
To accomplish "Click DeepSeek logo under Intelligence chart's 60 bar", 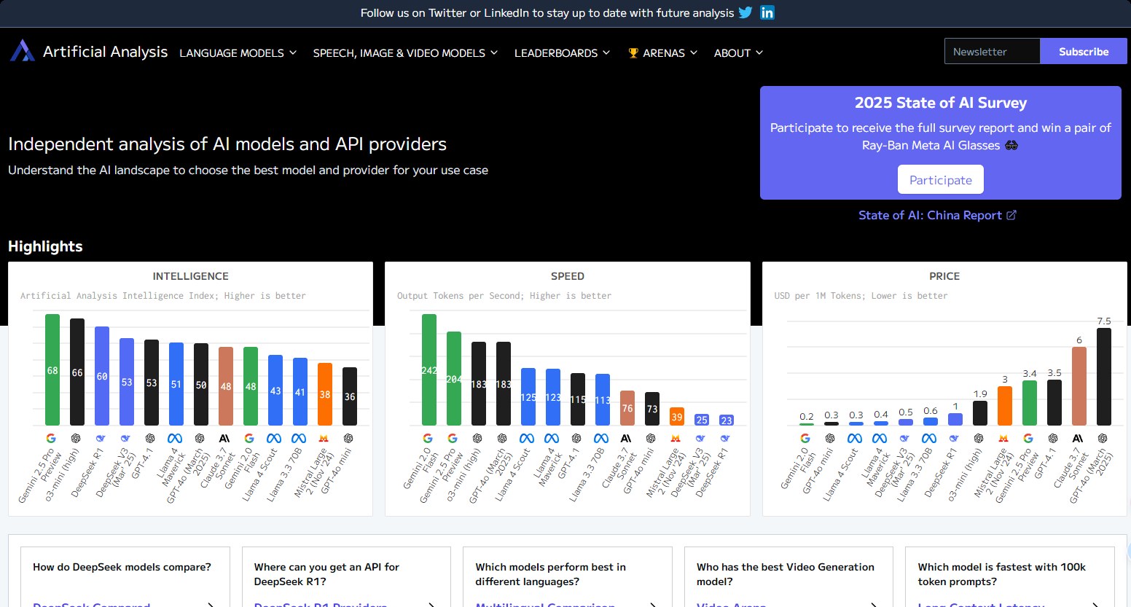I will click(101, 438).
